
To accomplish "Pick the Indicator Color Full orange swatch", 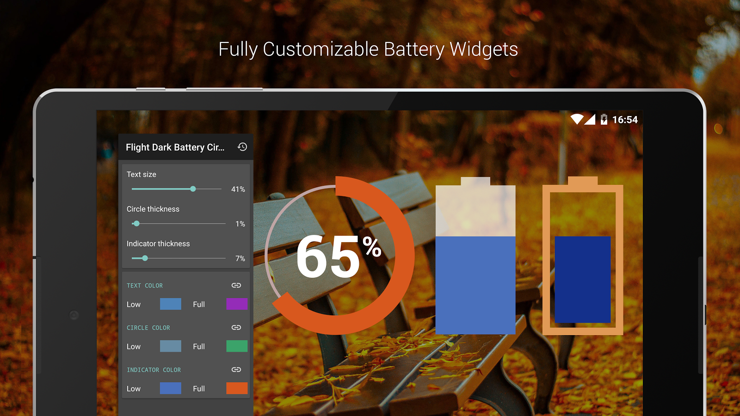I will click(x=237, y=388).
